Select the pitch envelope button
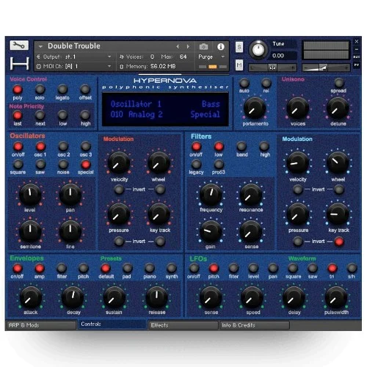Screen dimensions: 367x367 coord(84,268)
